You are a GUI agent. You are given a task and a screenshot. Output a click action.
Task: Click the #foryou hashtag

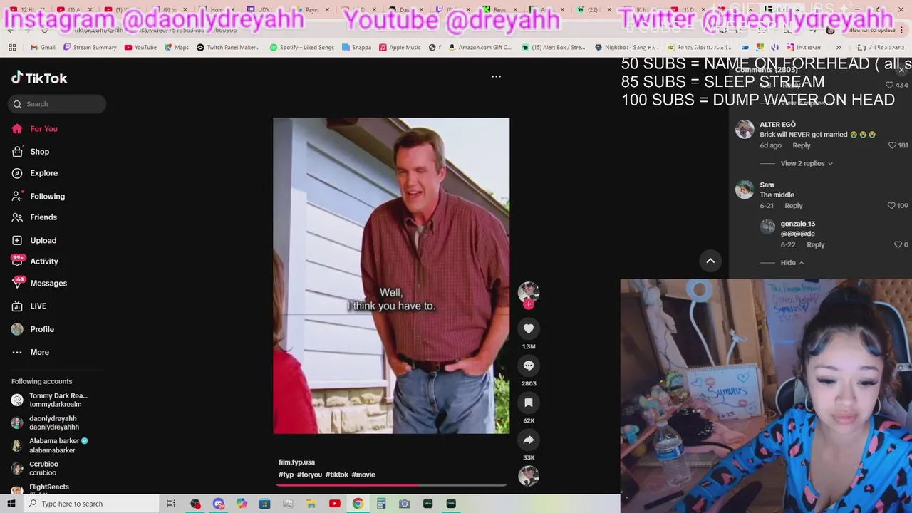(x=309, y=475)
